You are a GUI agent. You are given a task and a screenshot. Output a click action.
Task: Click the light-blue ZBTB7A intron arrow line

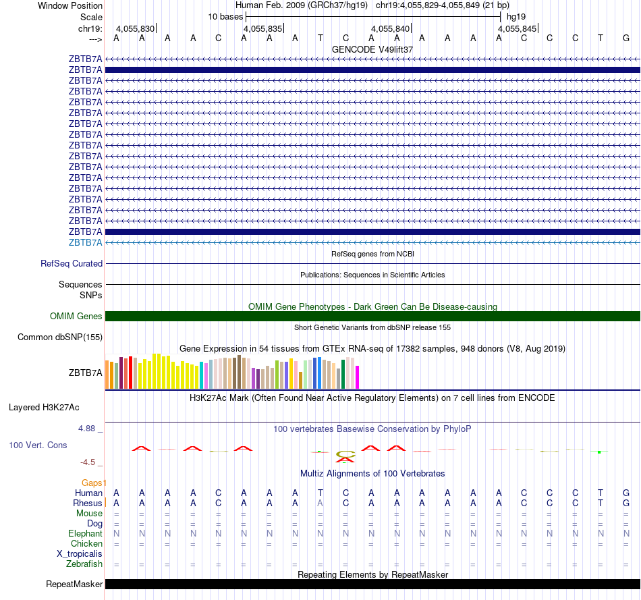(x=372, y=242)
